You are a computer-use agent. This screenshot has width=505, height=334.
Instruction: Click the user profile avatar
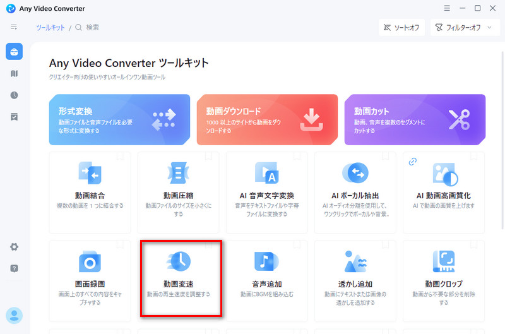14,315
